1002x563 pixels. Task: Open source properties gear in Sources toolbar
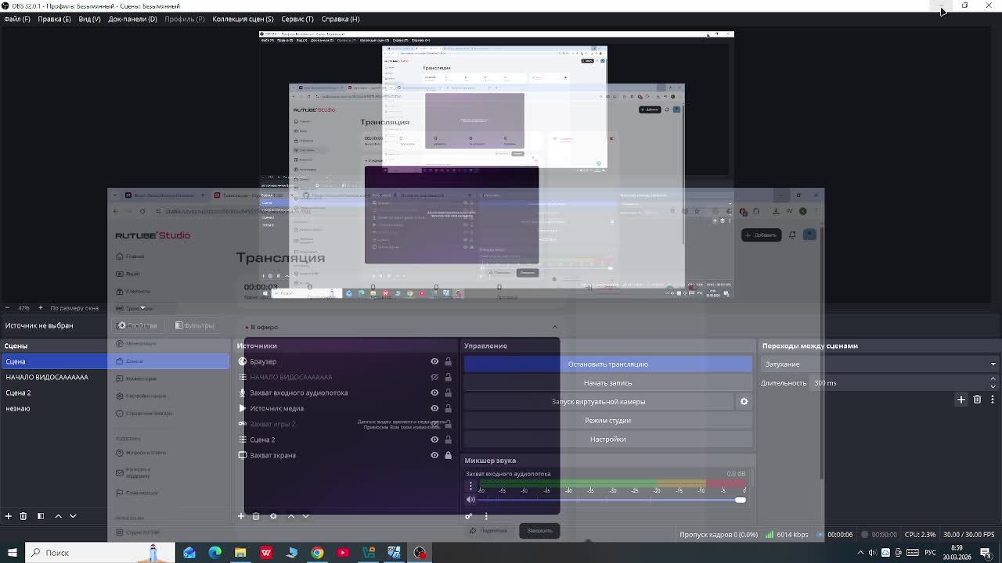273,516
